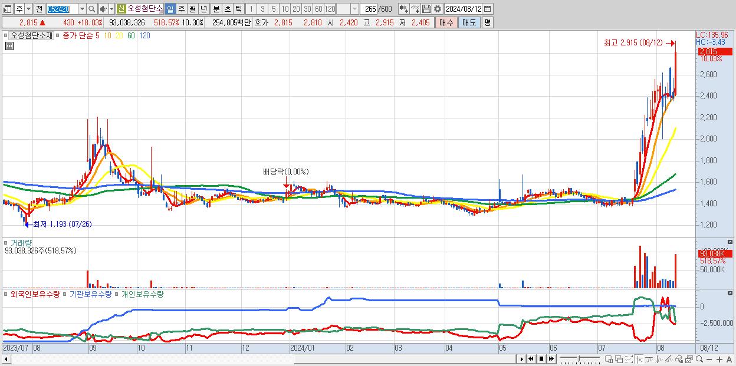Click the 최저 1,193 (07/26) label

62,225
